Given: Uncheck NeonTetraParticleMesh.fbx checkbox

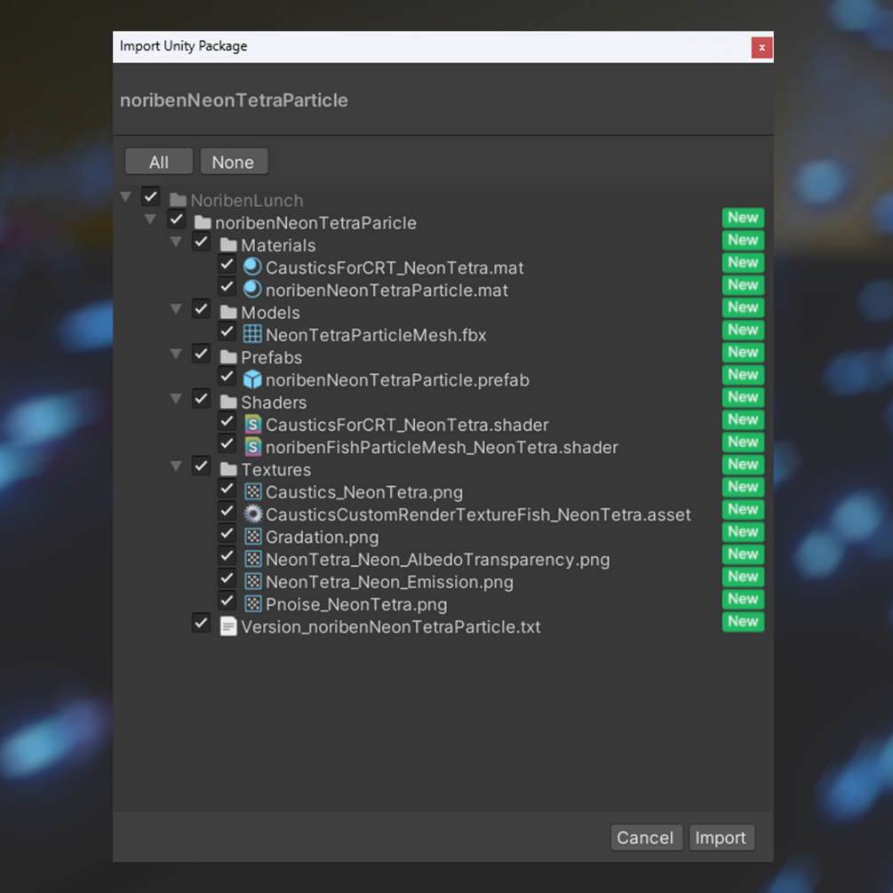Looking at the screenshot, I should tap(227, 331).
